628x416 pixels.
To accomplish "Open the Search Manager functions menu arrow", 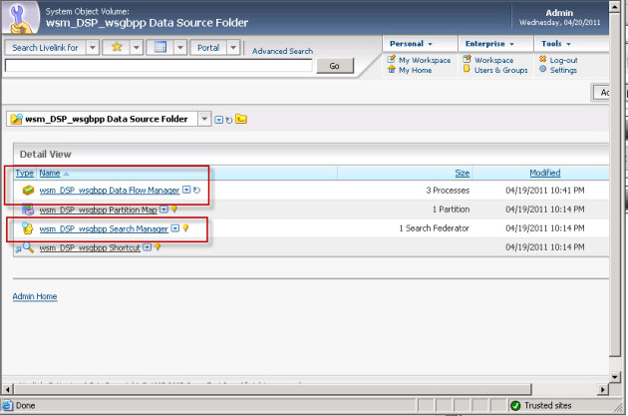I will (x=175, y=228).
